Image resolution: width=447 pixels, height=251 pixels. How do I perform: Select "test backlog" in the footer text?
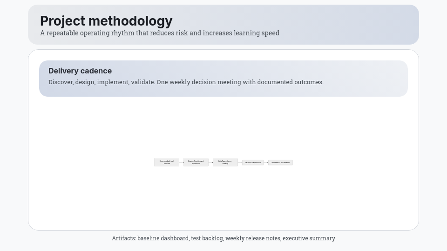pyautogui.click(x=207, y=238)
